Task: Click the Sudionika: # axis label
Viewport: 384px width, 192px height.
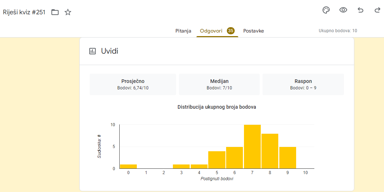Action: pos(99,147)
